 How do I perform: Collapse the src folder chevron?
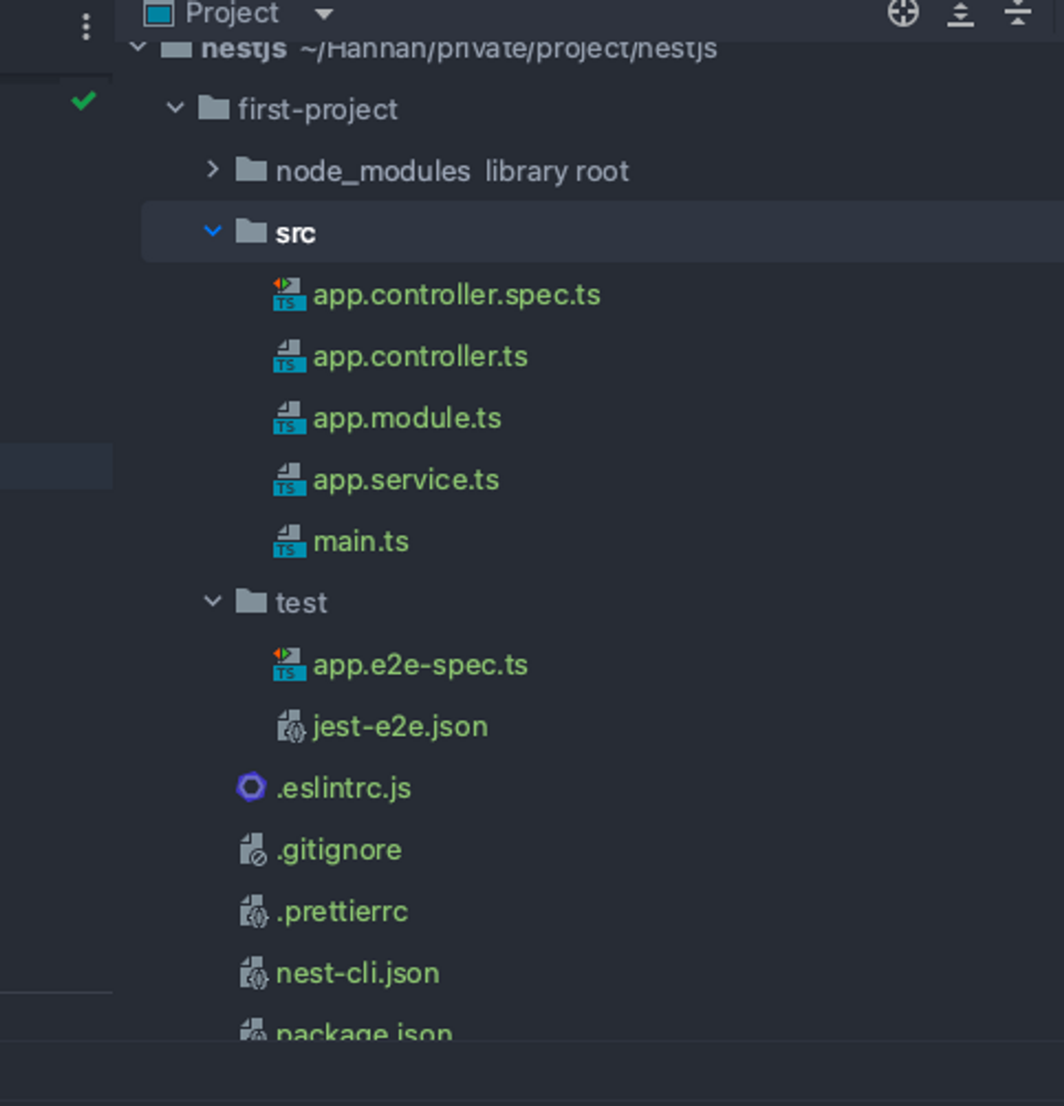[213, 230]
